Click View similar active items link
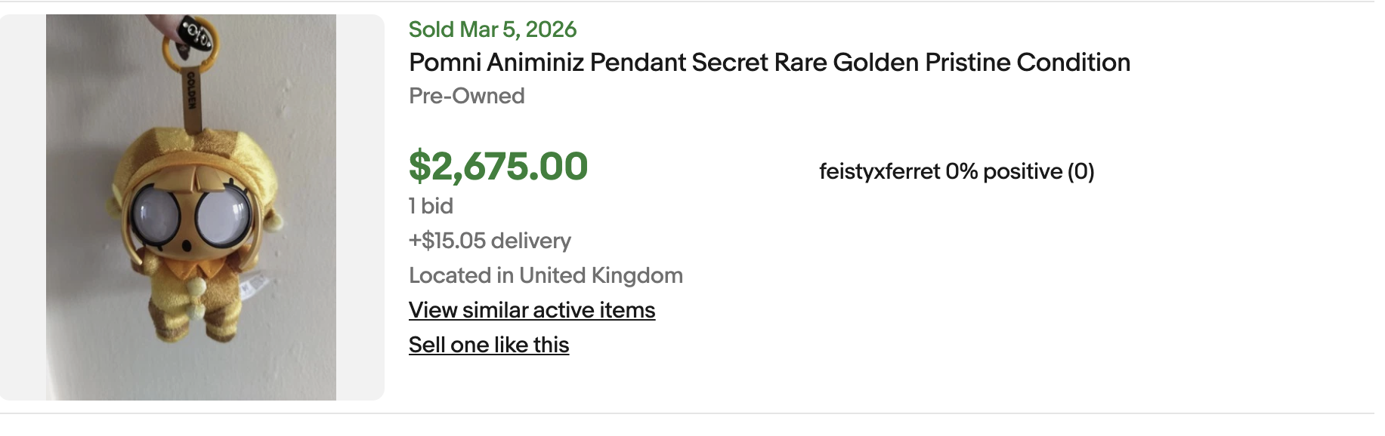Image resolution: width=1385 pixels, height=436 pixels. (532, 310)
